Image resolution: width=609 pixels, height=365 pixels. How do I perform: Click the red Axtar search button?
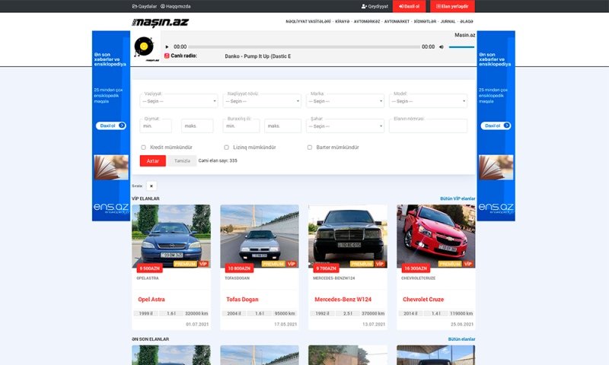tap(153, 161)
